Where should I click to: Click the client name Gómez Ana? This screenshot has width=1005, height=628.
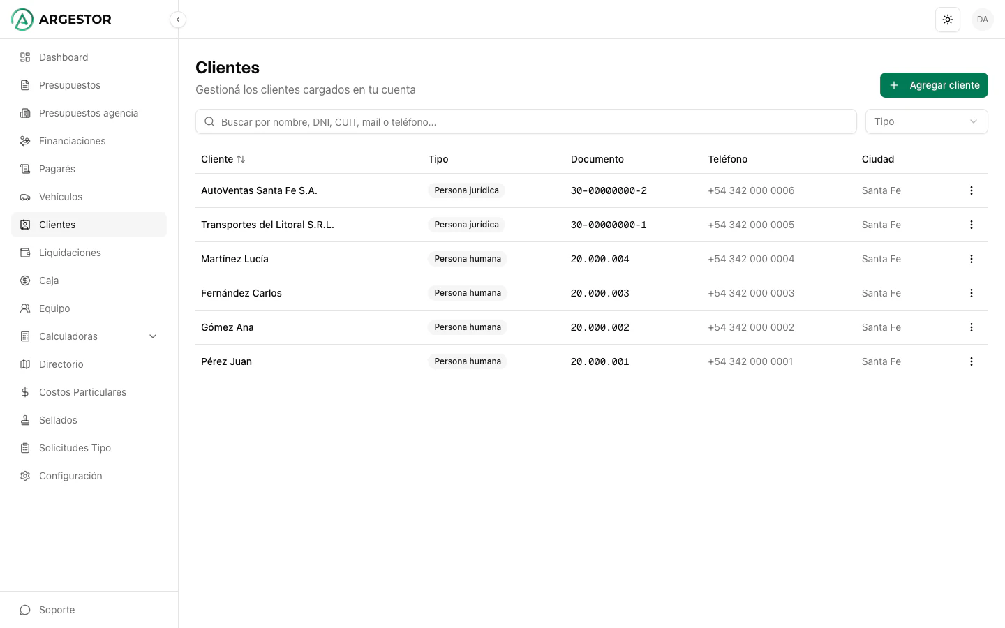pos(228,327)
